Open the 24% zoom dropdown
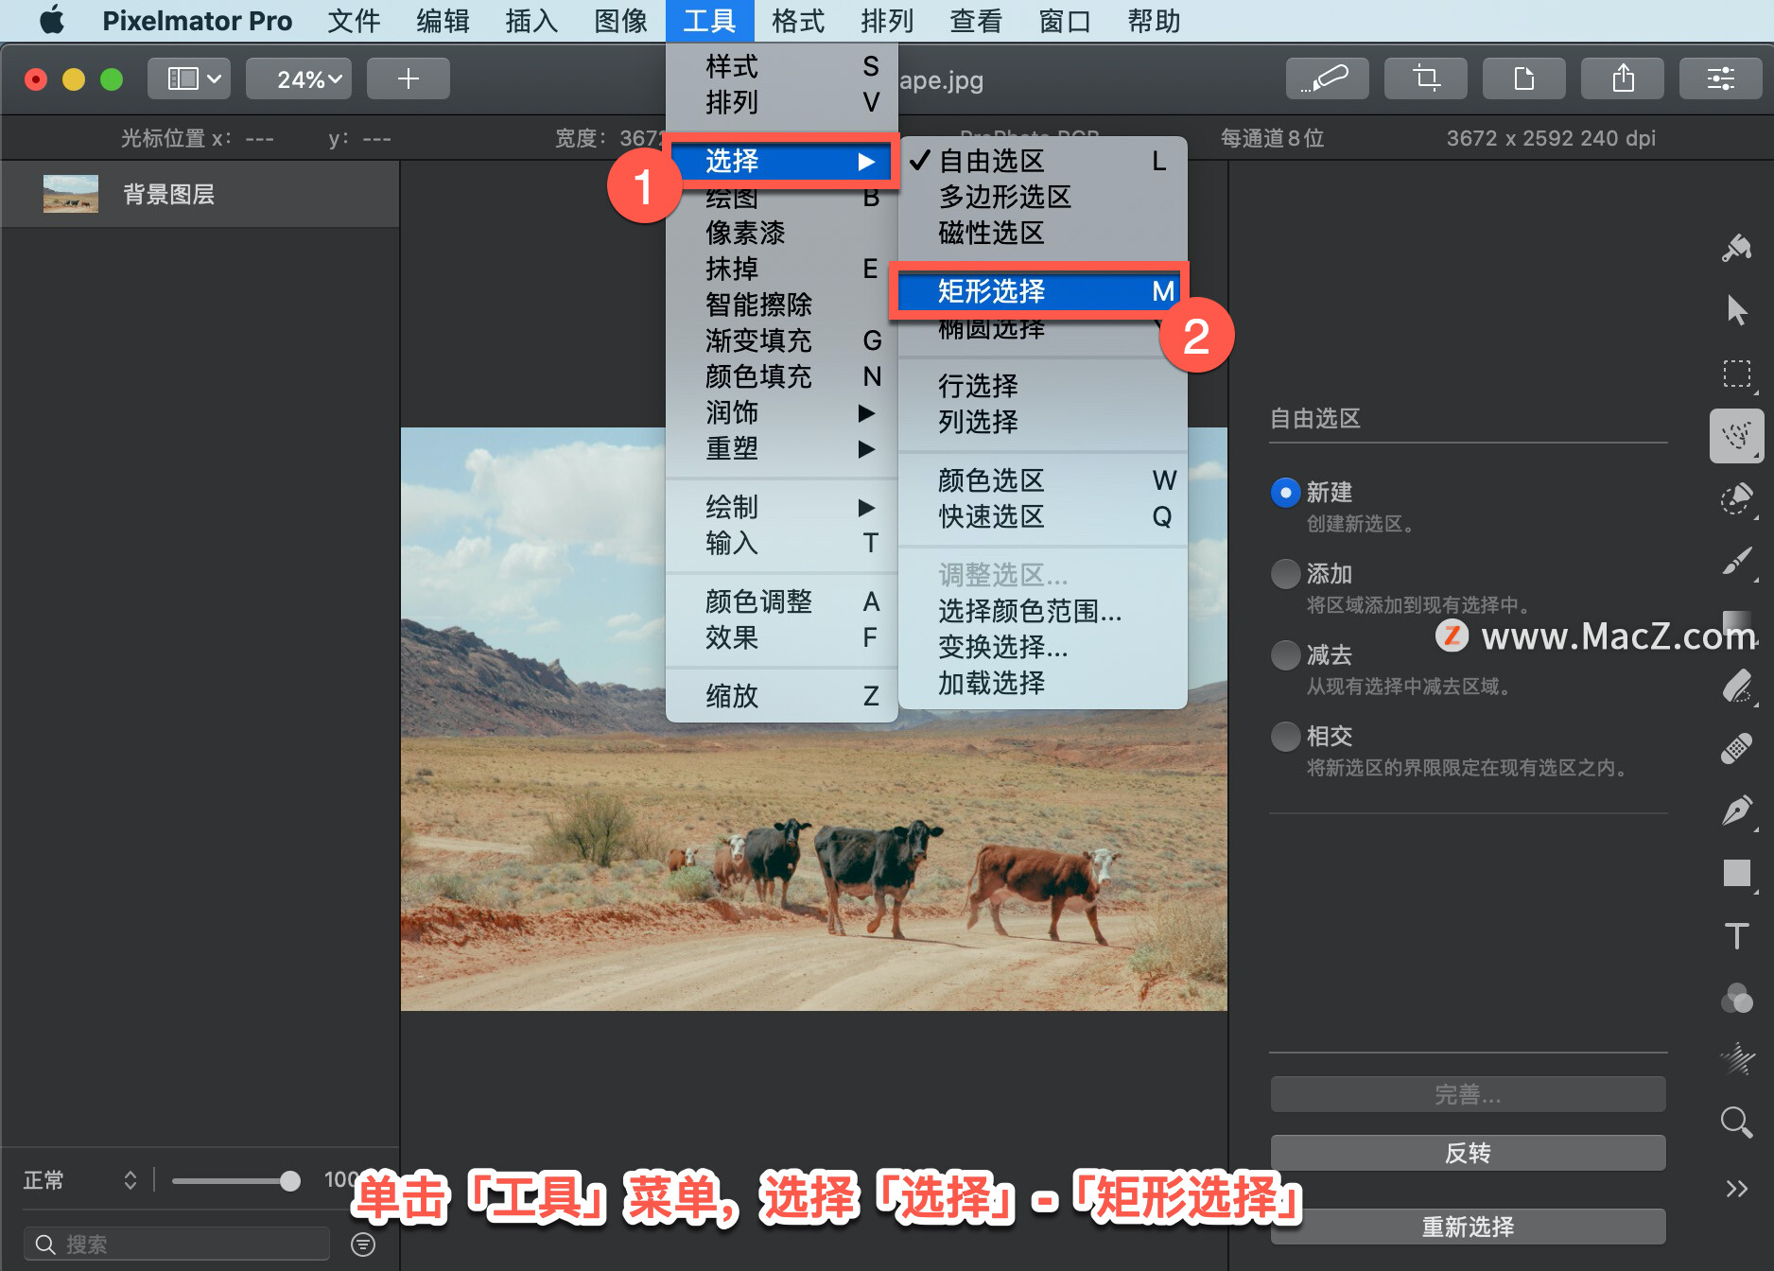1774x1271 pixels. (299, 78)
